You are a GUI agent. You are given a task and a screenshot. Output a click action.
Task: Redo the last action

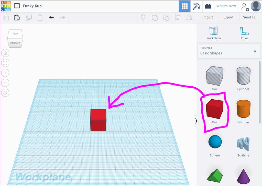pyautogui.click(x=63, y=18)
